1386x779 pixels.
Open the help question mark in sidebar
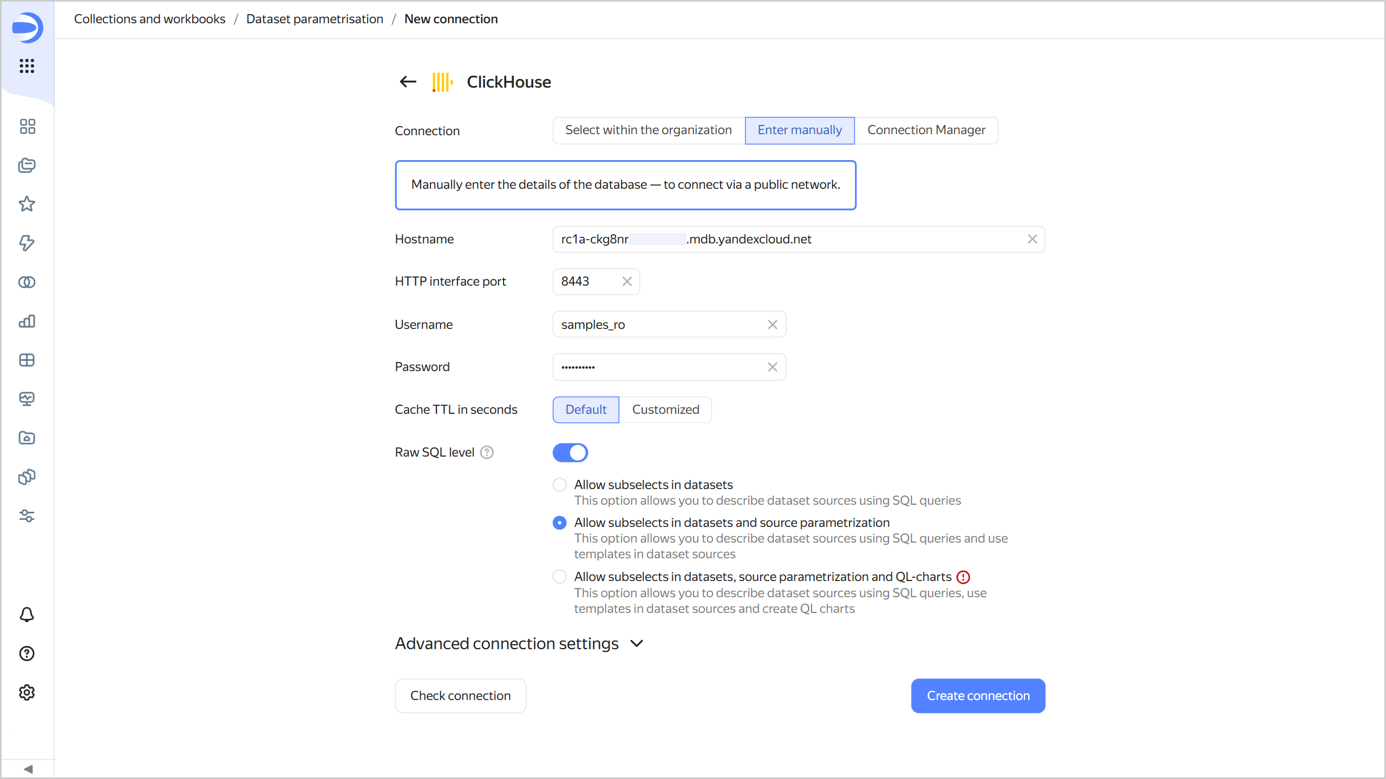(x=27, y=653)
